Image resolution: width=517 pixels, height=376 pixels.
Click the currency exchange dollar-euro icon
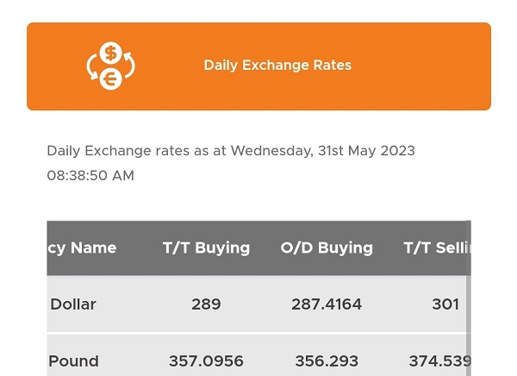point(111,66)
